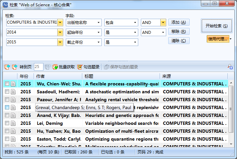Click the results list vertical scrollbar thumb
The image size is (237, 159).
pos(231,109)
